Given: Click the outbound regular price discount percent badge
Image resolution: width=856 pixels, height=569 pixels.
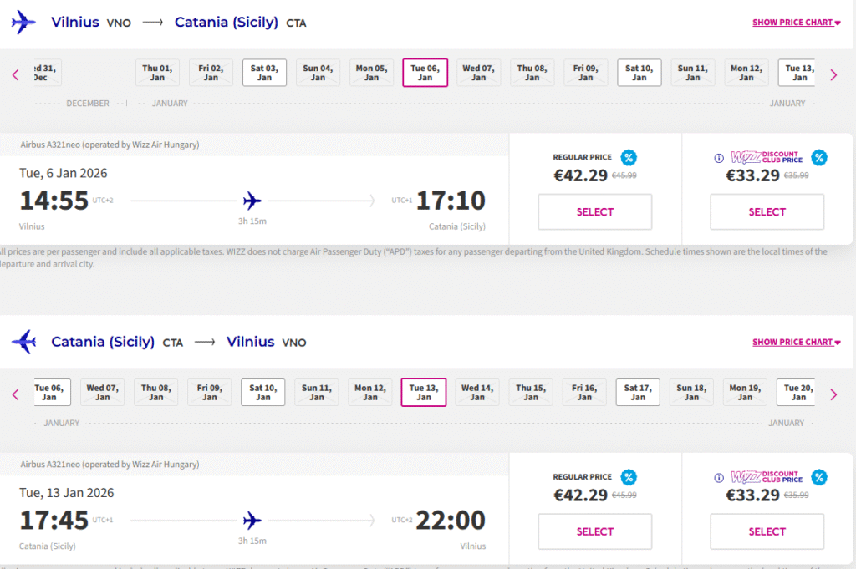Looking at the screenshot, I should [x=628, y=157].
